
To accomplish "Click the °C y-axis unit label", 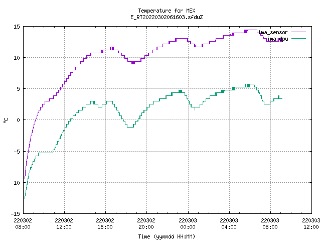I will (x=6, y=120).
